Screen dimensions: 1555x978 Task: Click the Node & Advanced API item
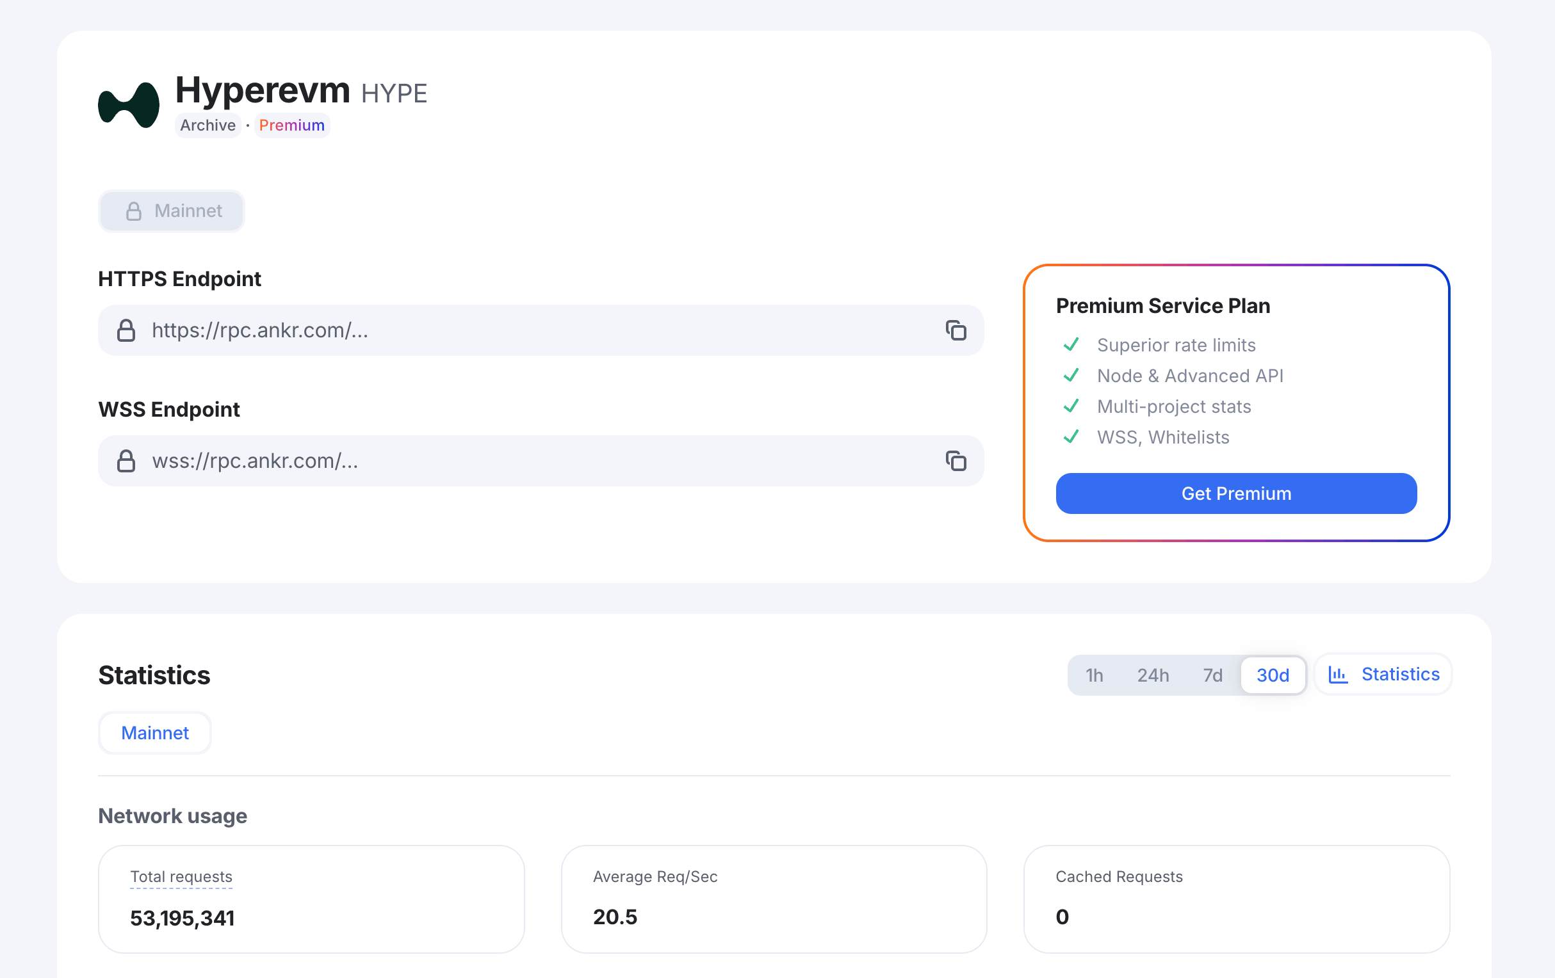tap(1190, 376)
